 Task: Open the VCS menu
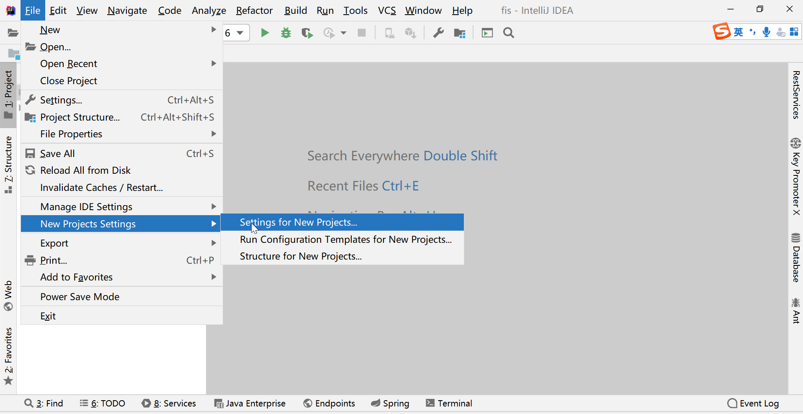(x=387, y=10)
